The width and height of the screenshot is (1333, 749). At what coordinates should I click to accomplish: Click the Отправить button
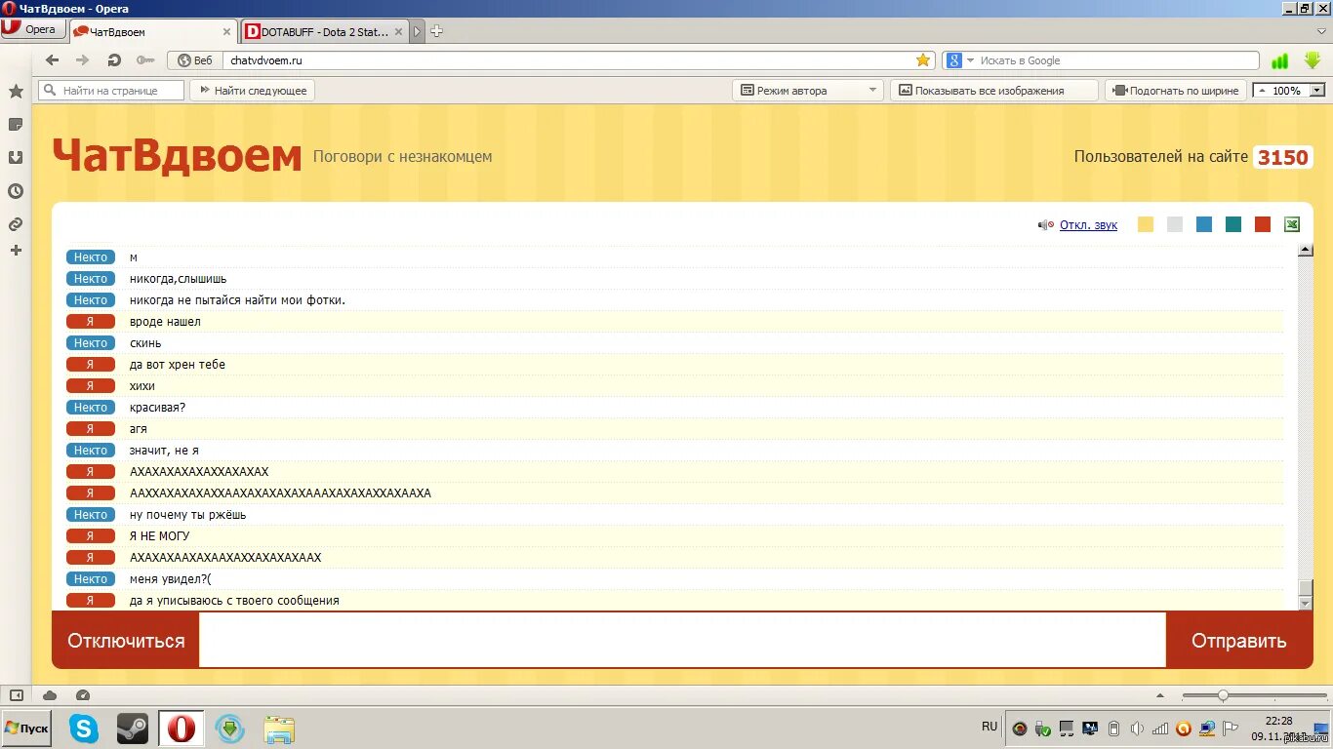[1239, 641]
